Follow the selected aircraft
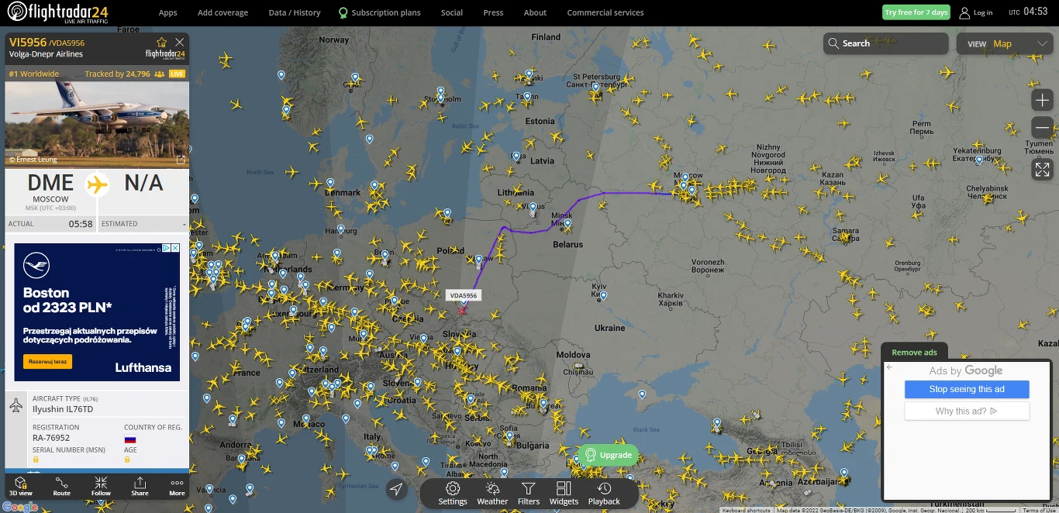Viewport: 1059px width, 513px height. (x=101, y=487)
